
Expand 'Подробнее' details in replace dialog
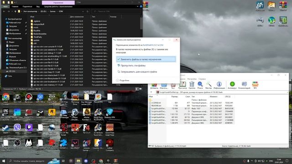[x=123, y=80]
